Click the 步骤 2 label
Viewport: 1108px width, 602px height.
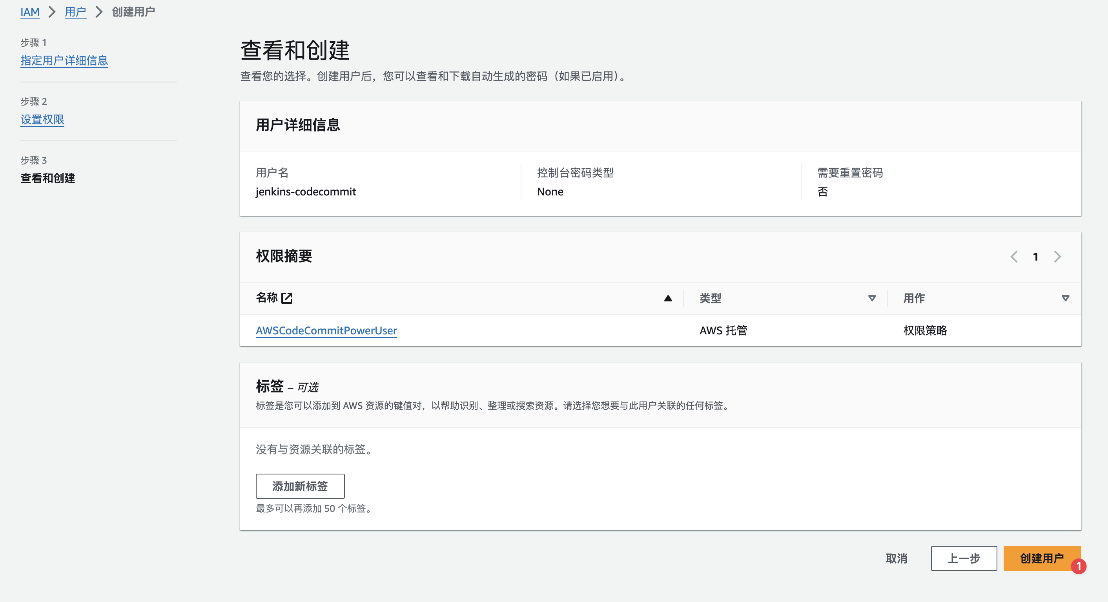[x=34, y=101]
